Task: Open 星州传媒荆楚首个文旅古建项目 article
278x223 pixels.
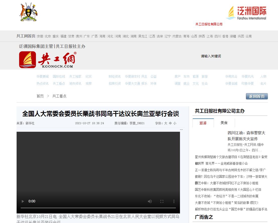Action: pyautogui.click(x=231, y=157)
